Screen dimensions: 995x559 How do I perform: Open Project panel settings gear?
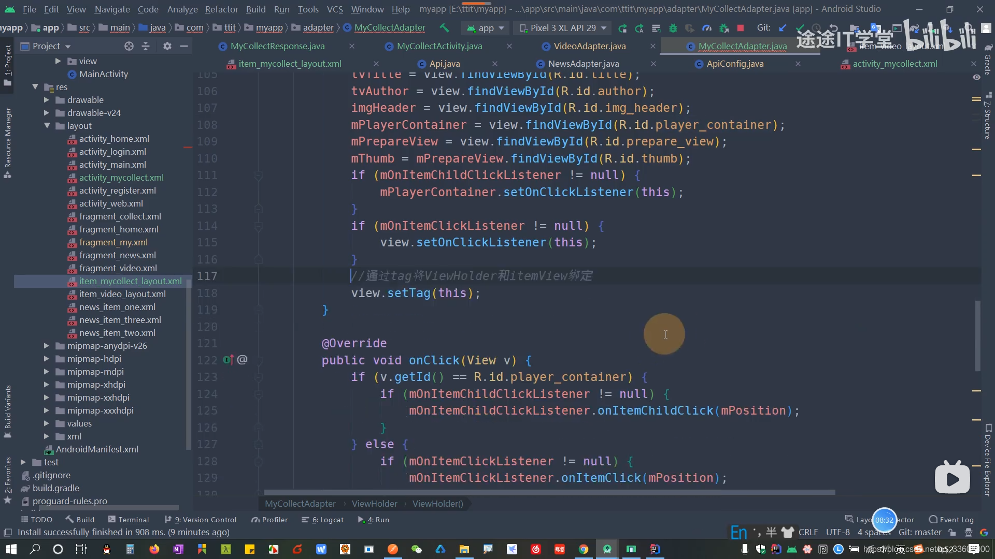167,46
